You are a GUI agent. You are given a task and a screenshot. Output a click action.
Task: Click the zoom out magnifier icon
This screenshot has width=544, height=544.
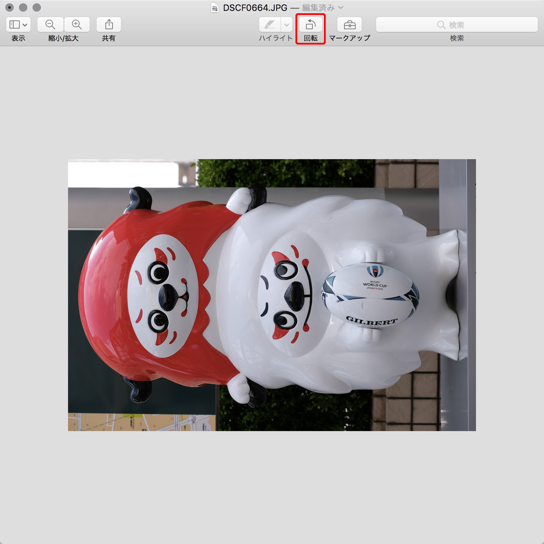(50, 24)
